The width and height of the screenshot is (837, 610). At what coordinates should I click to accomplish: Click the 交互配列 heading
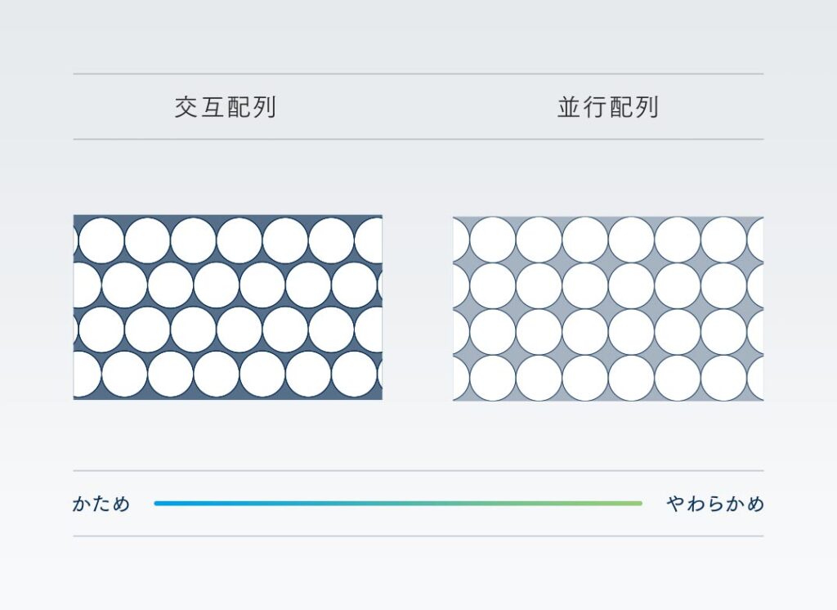[226, 107]
